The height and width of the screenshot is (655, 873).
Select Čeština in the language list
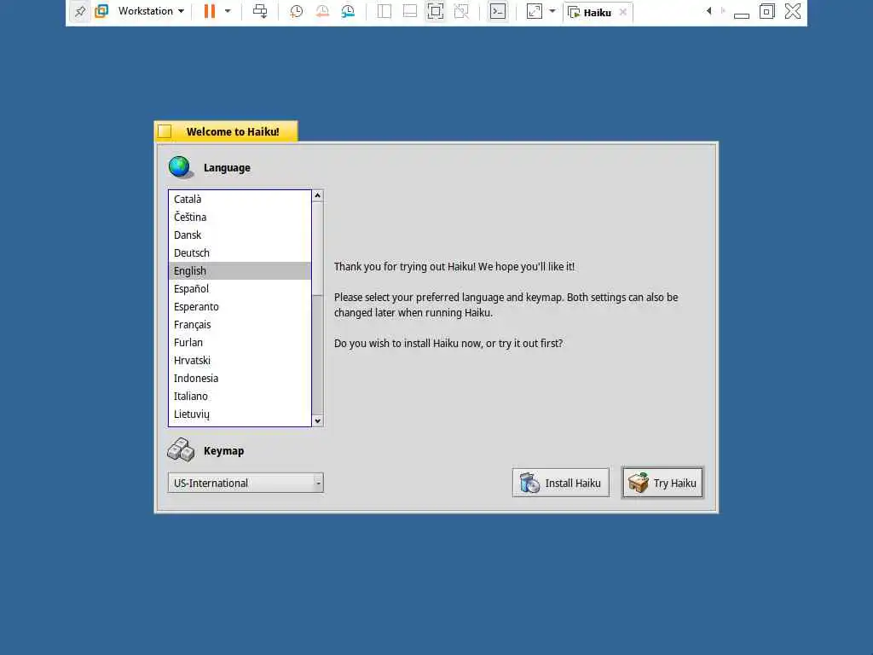pos(240,217)
